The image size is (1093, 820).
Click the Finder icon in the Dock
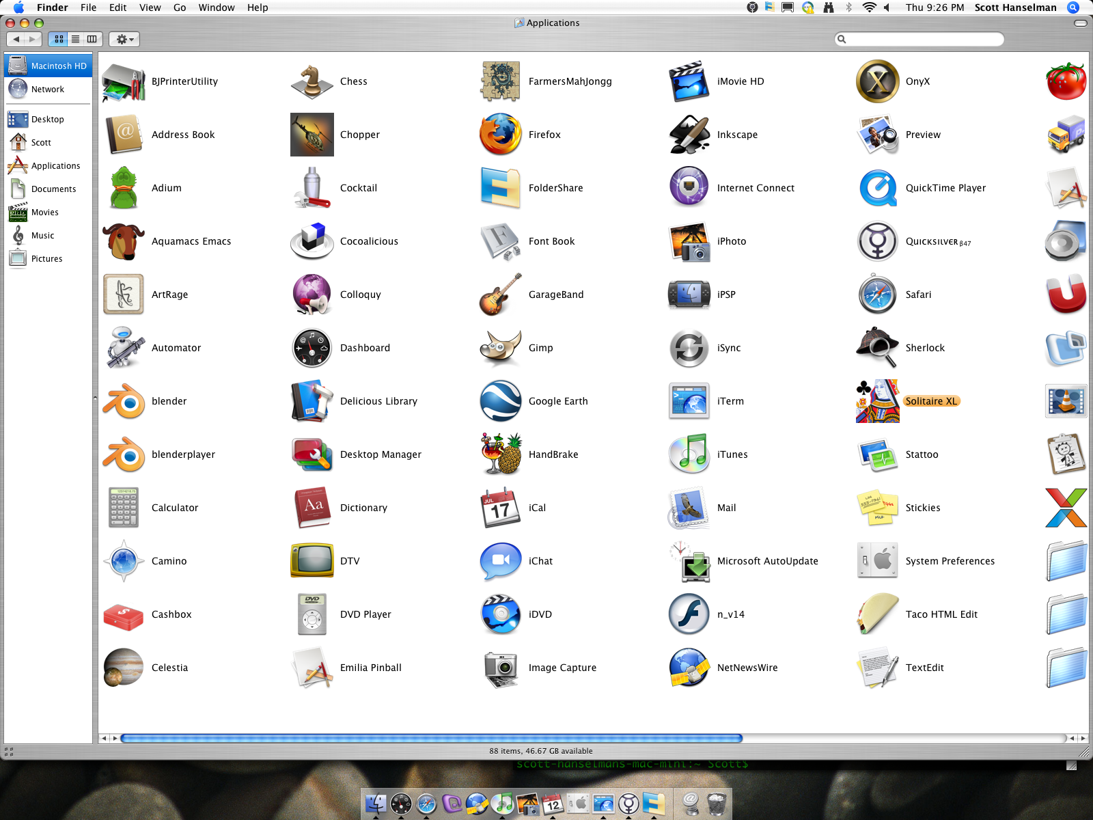pos(376,804)
